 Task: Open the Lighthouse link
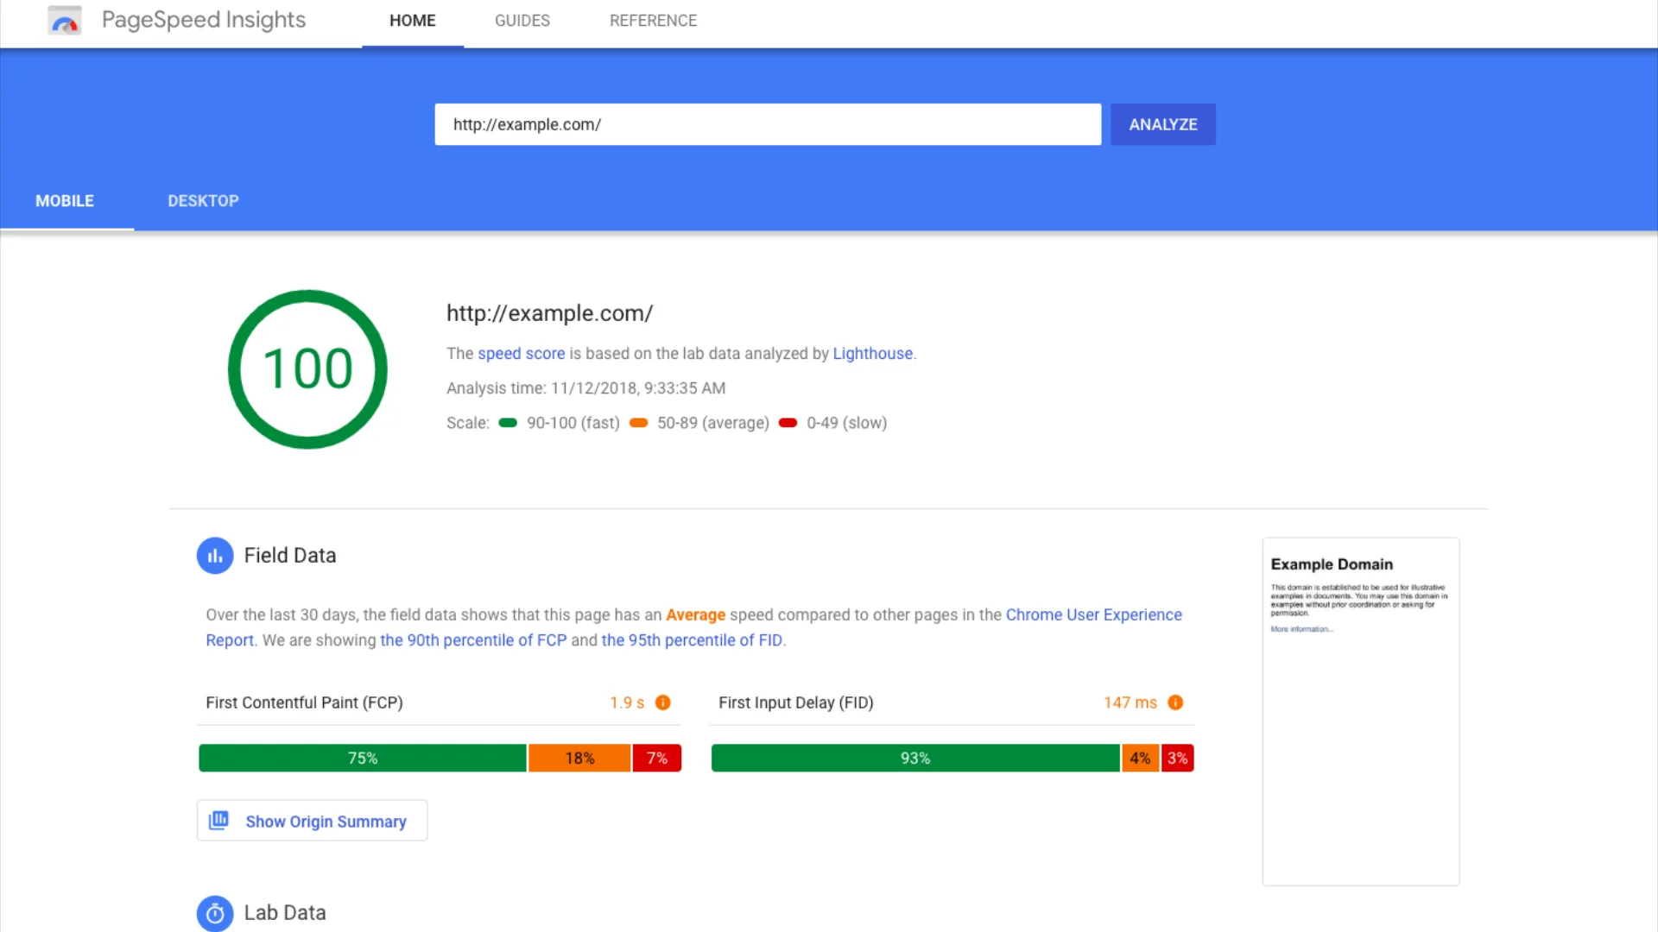click(x=872, y=353)
